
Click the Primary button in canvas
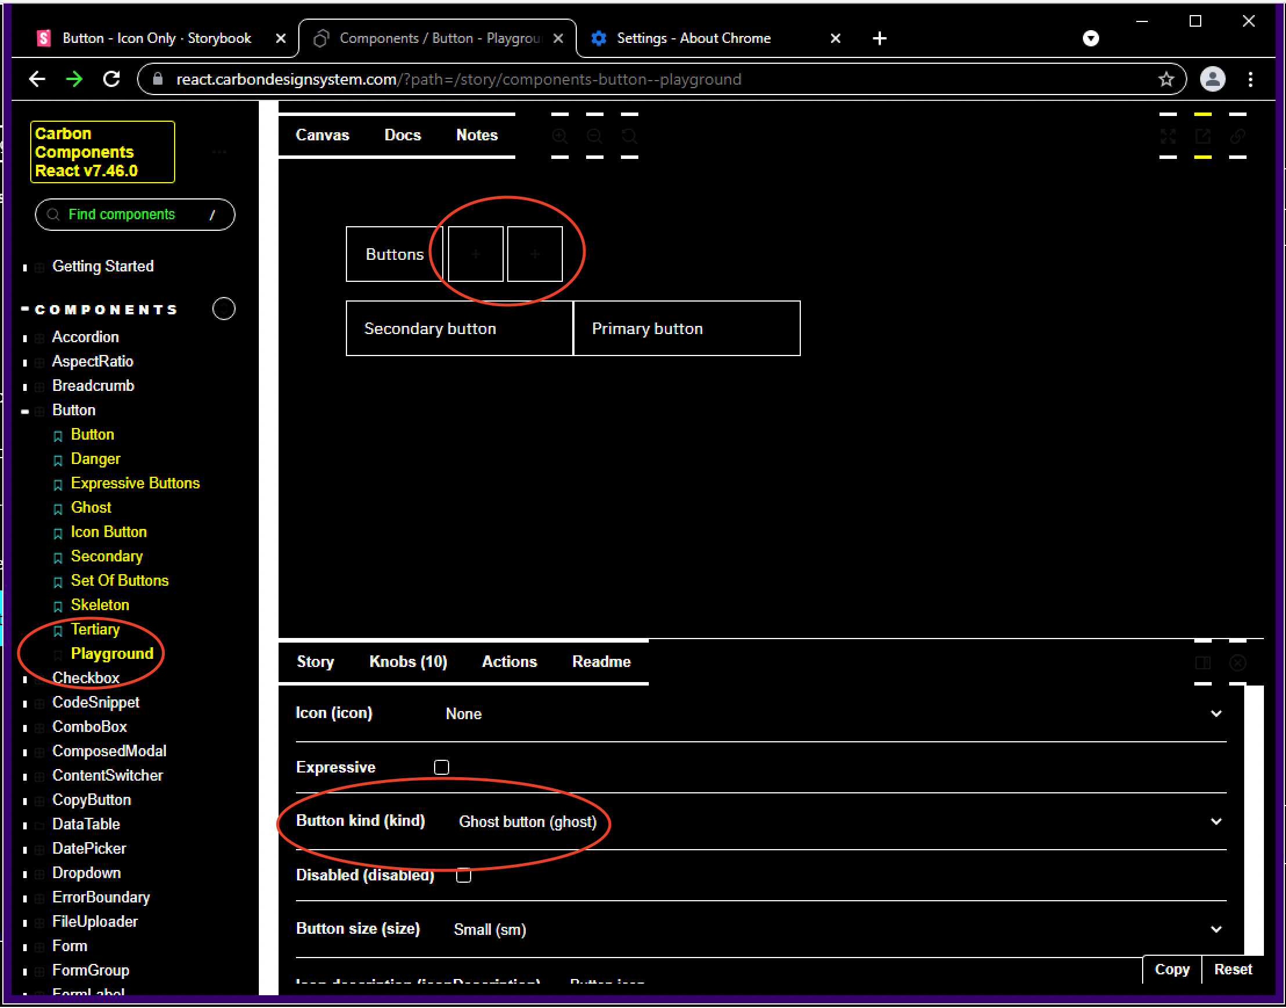point(687,328)
